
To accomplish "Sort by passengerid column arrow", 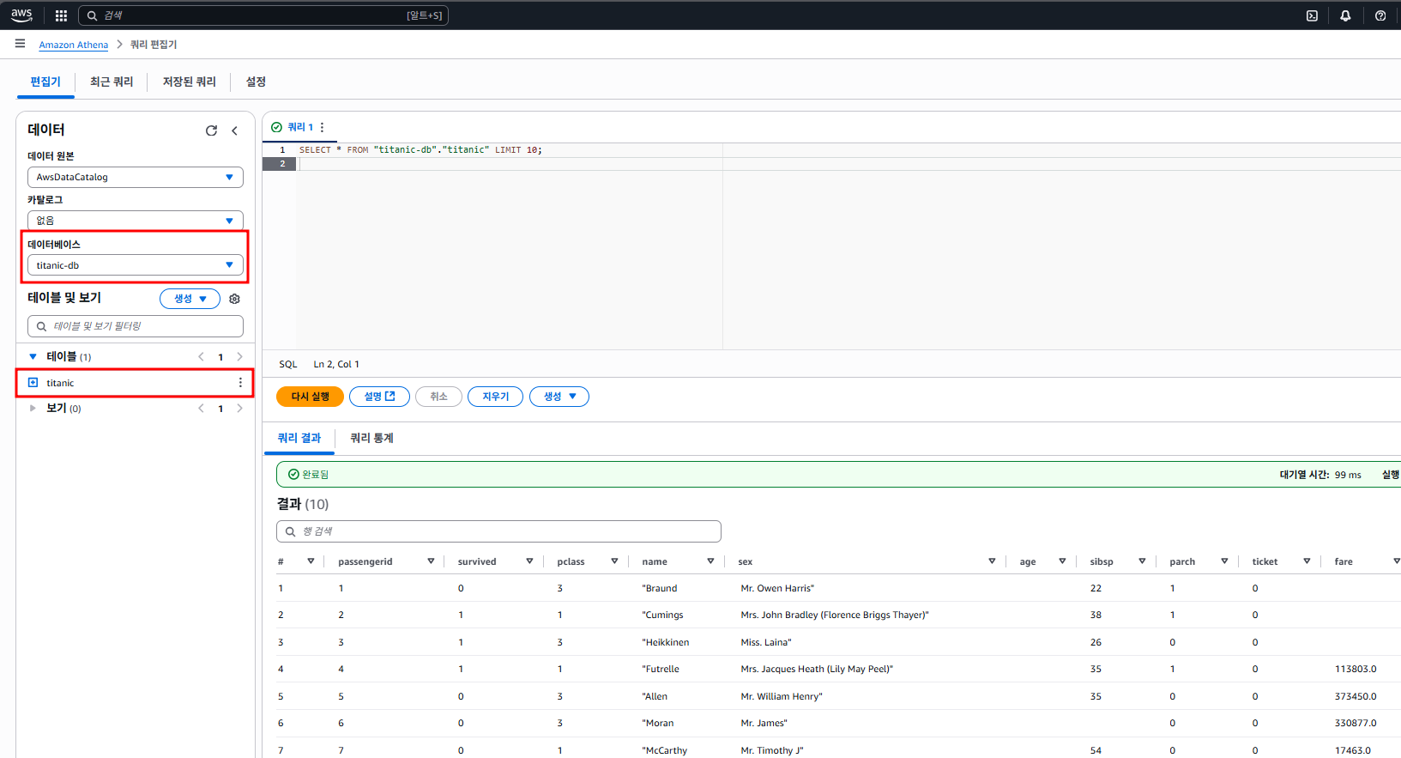I will pyautogui.click(x=431, y=561).
